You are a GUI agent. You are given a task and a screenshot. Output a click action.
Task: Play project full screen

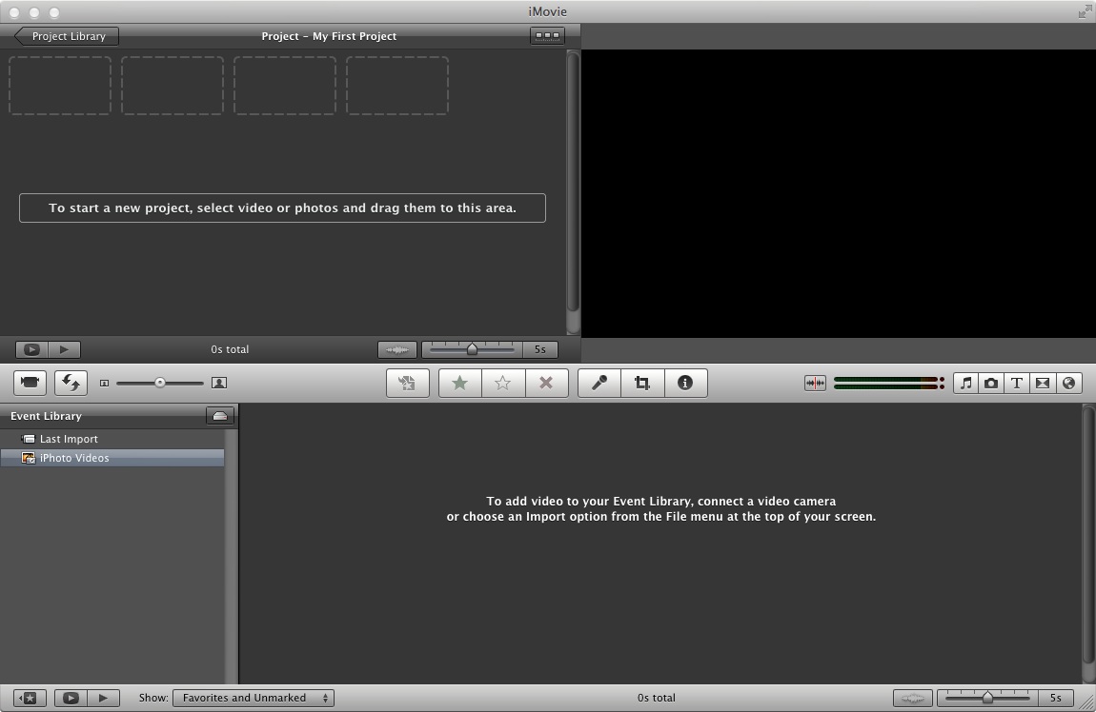click(32, 349)
